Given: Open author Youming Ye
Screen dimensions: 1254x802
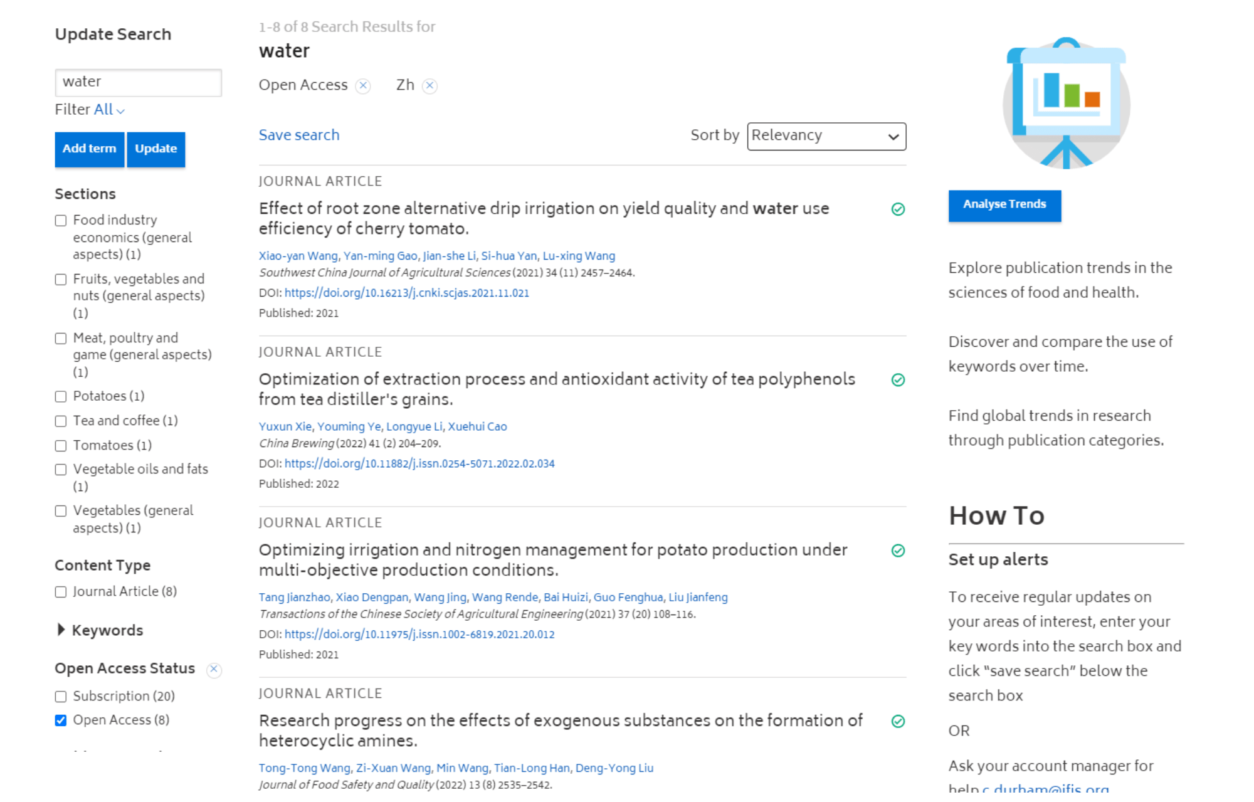Looking at the screenshot, I should pos(349,426).
